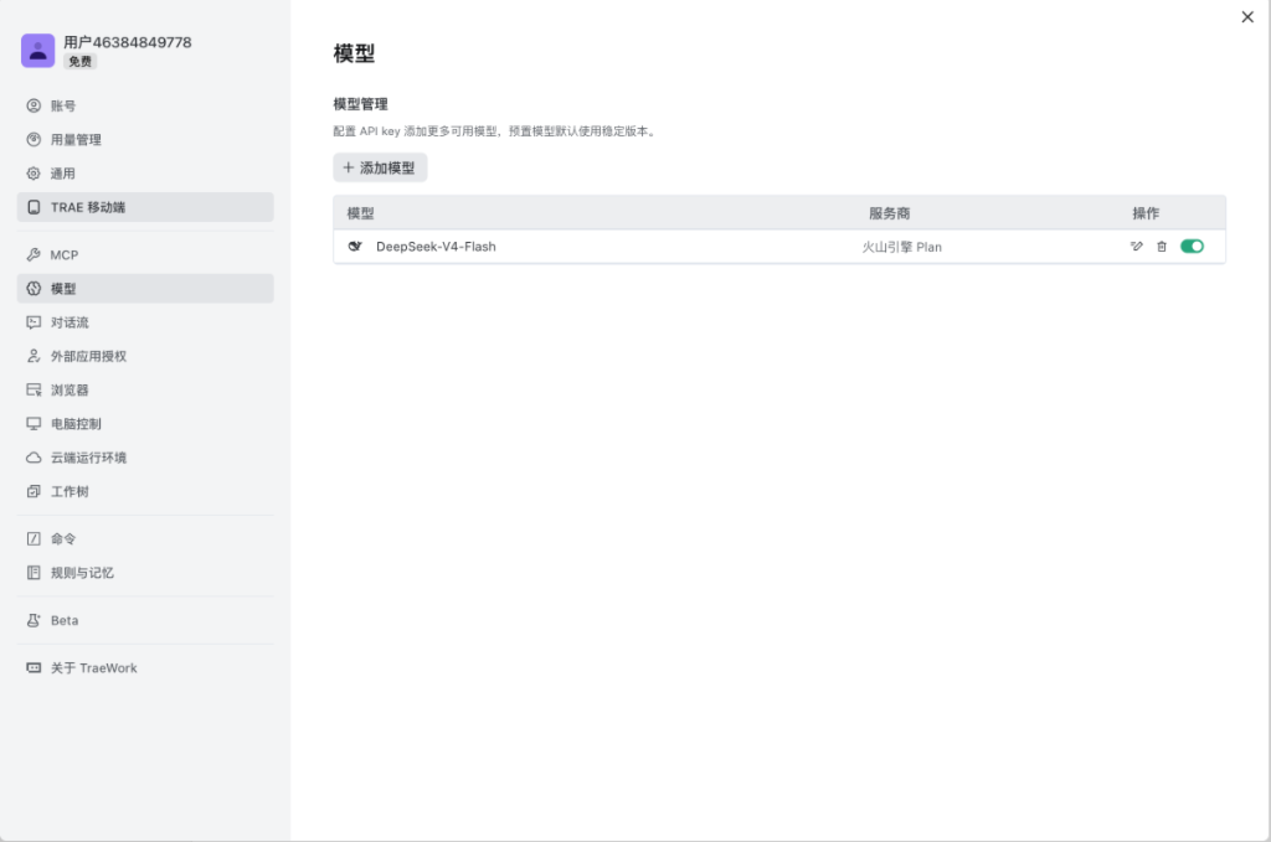Viewport: 1271px width, 842px height.
Task: Edit the DeepSeek-V4-Flash model entry
Action: [1136, 246]
